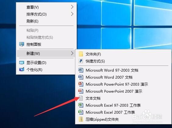Click the shortcut arrow icon
Image resolution: width=172 pixels, height=128 pixels.
pos(81,61)
